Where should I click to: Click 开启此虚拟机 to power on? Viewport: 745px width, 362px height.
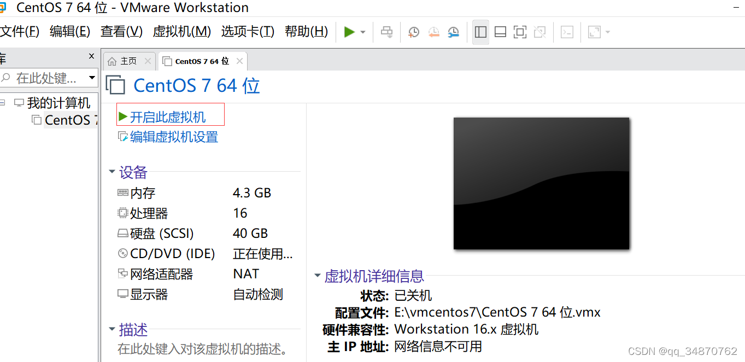168,117
